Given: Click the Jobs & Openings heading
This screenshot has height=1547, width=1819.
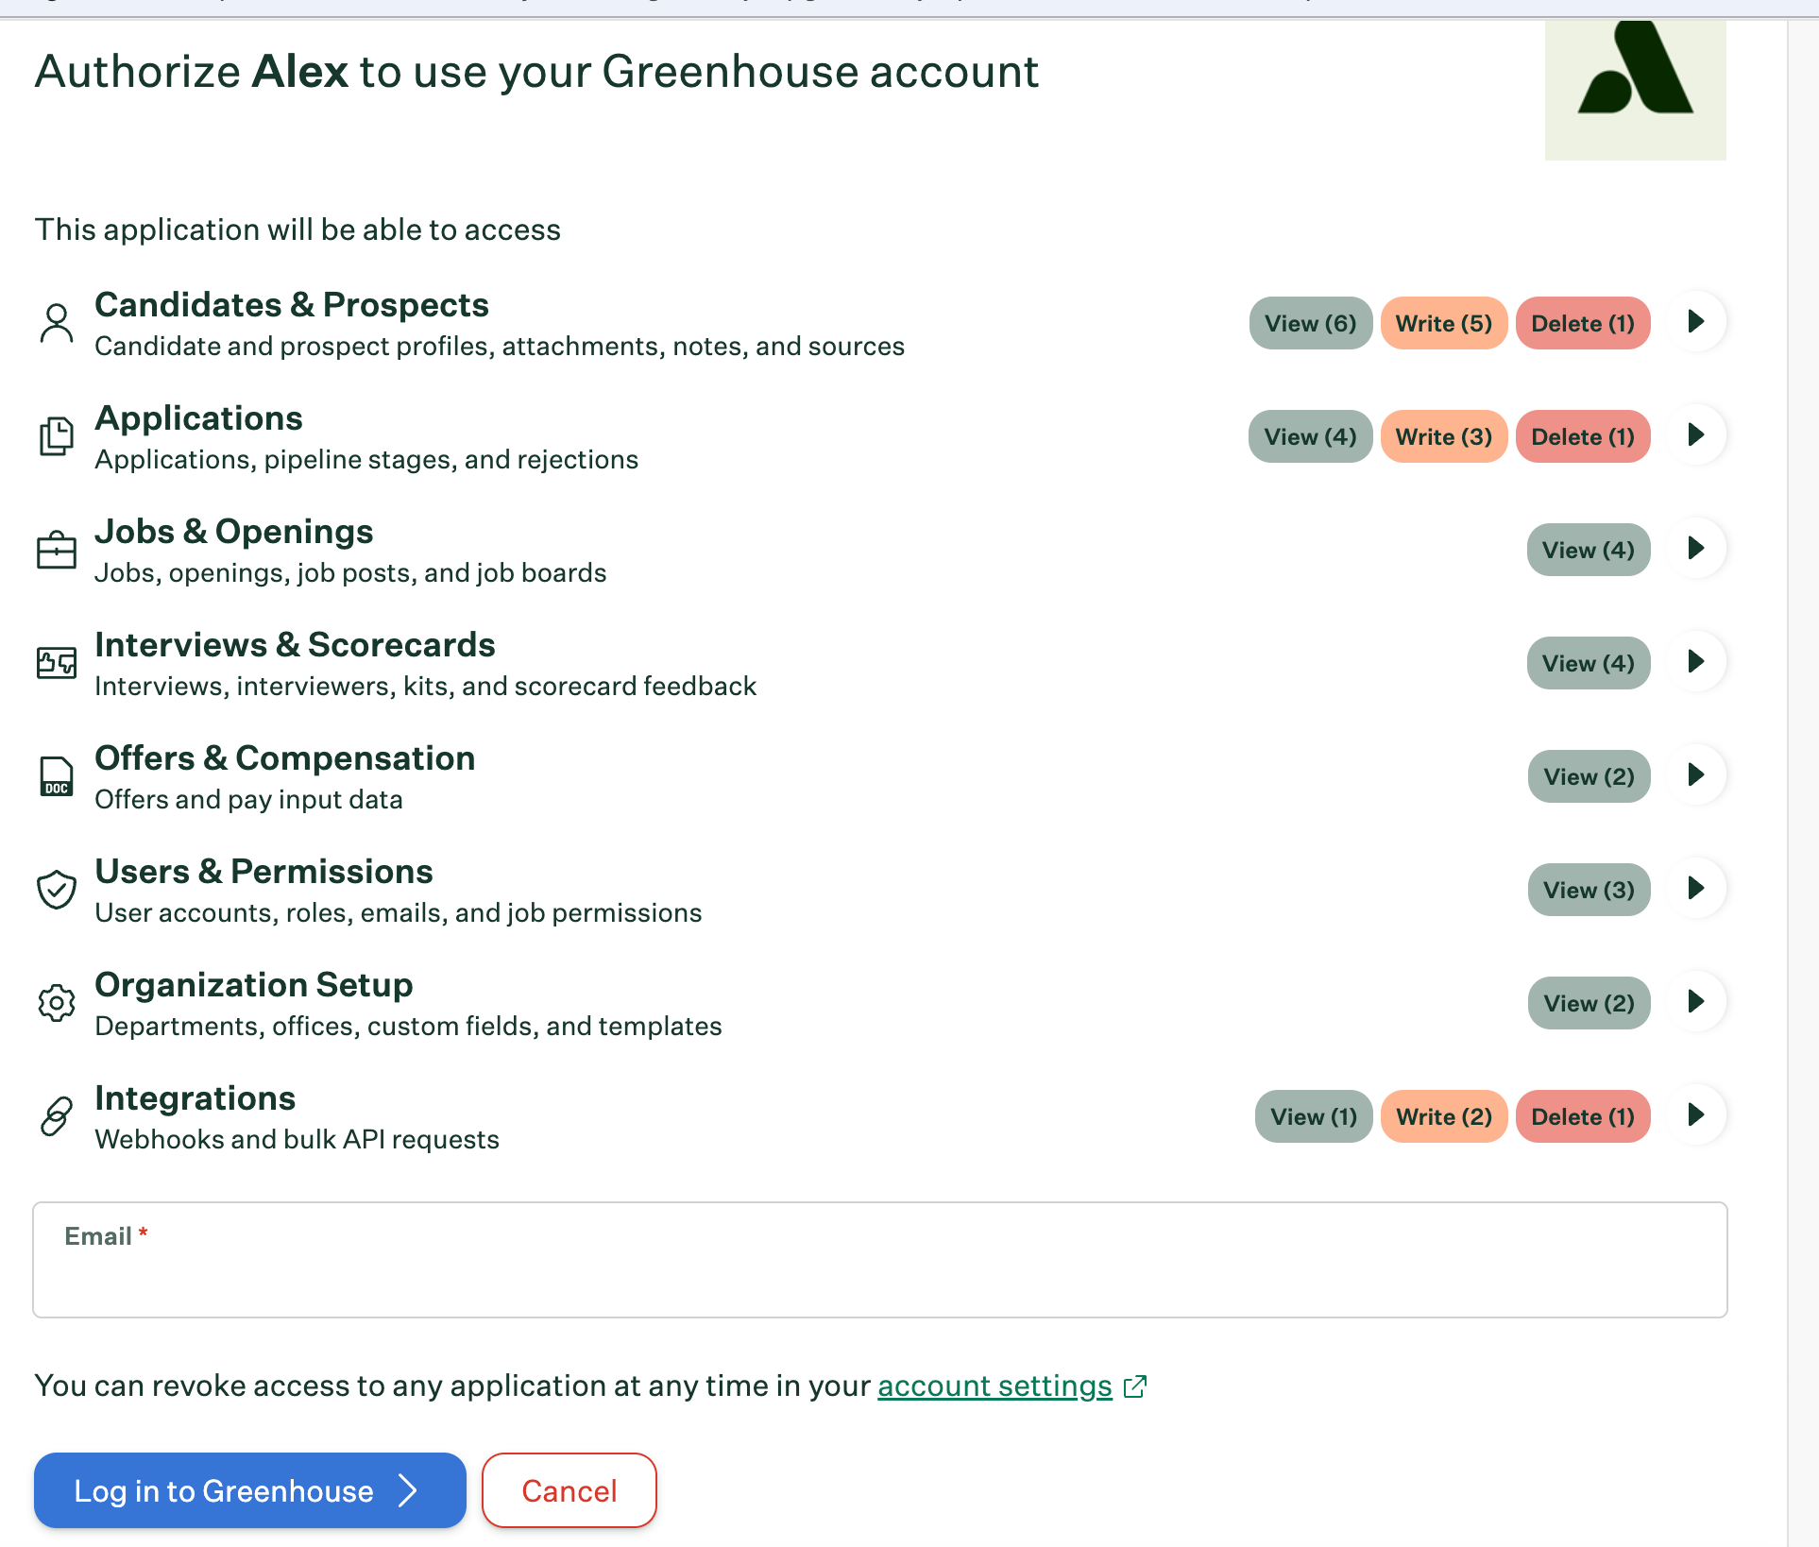Looking at the screenshot, I should pos(234,531).
